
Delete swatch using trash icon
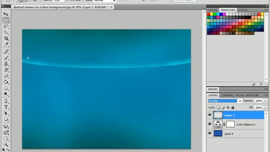tap(261, 84)
